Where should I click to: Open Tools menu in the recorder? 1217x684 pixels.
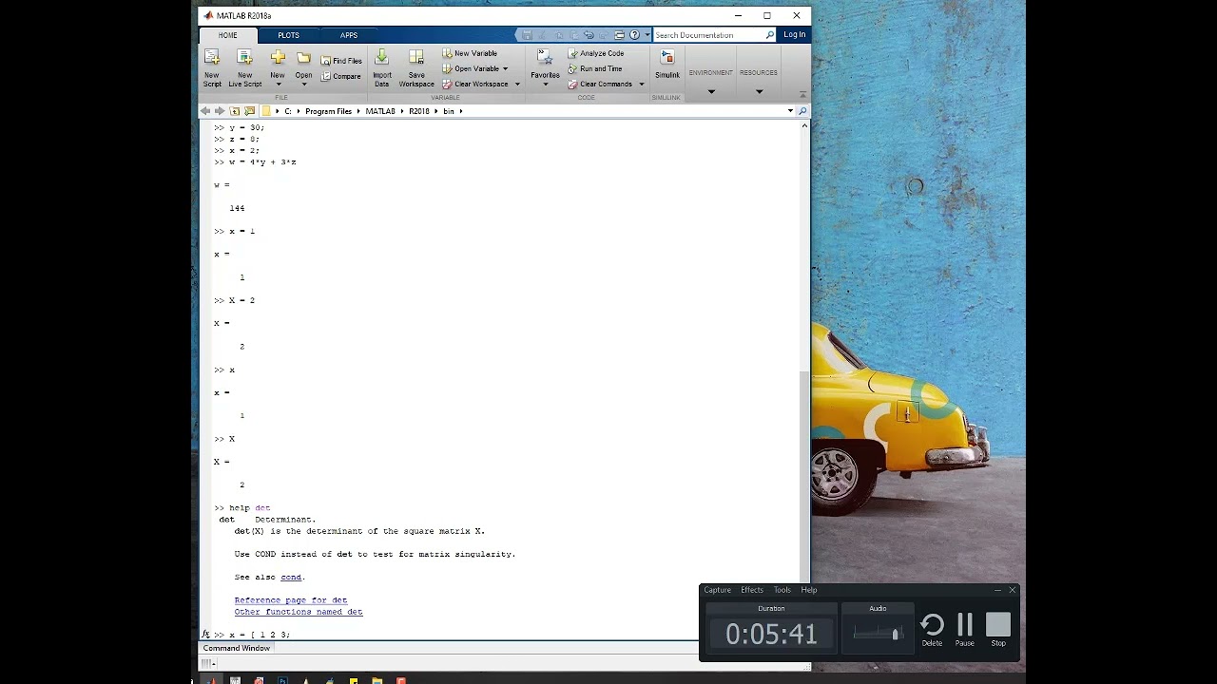[x=782, y=590]
